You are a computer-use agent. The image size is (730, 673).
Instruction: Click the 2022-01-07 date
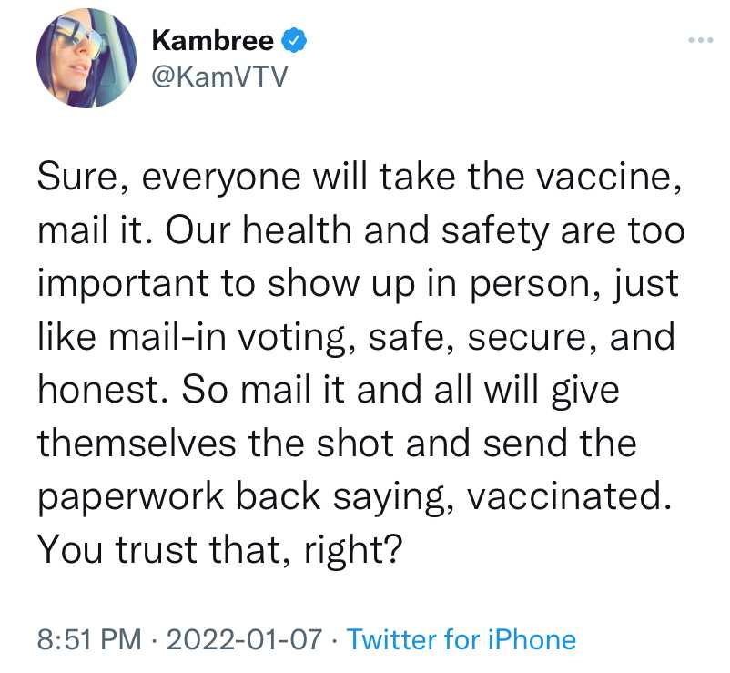(x=244, y=639)
